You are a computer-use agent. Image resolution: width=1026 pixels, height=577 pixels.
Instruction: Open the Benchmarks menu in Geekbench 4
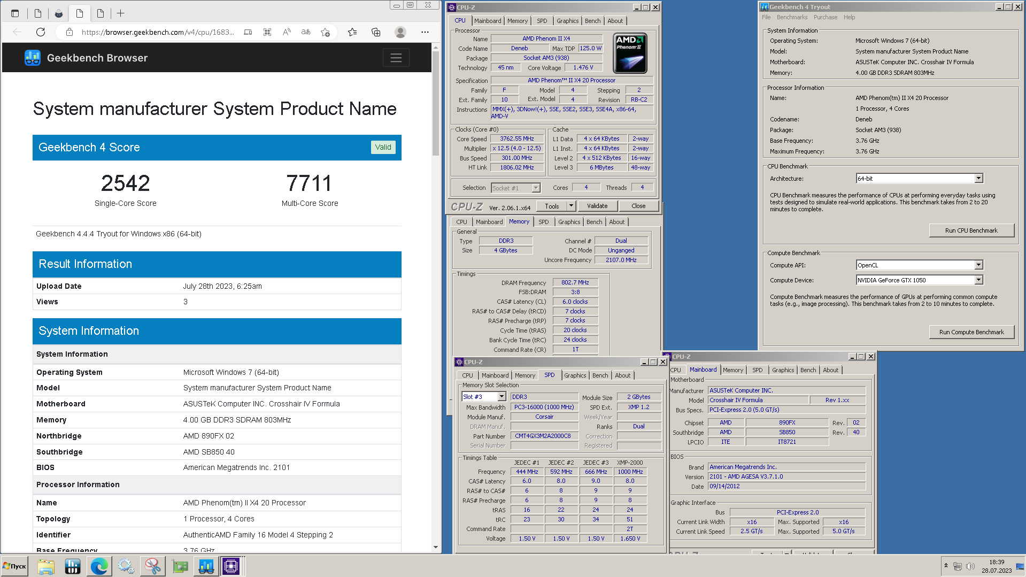pyautogui.click(x=792, y=18)
